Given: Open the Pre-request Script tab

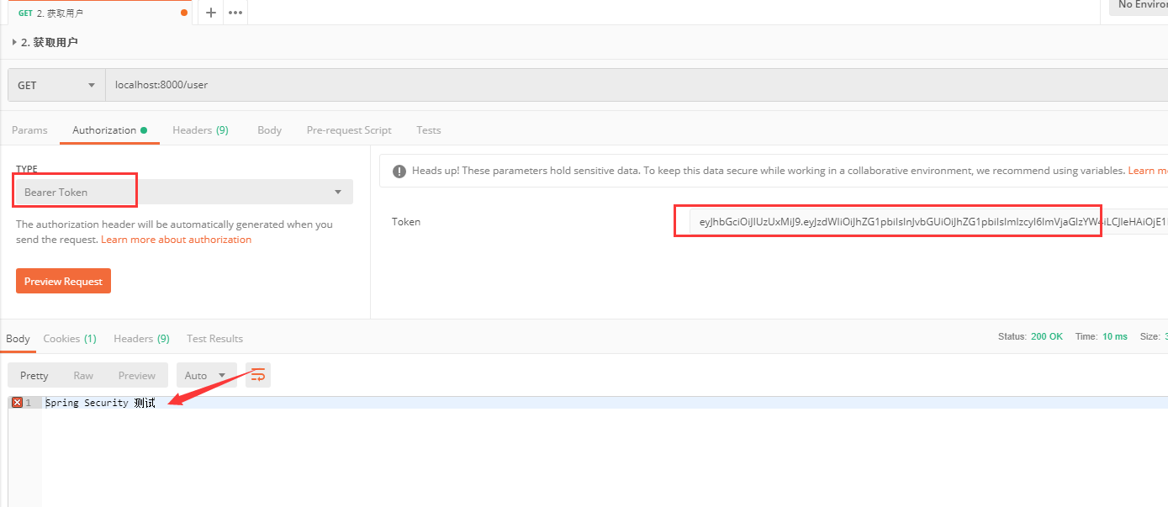Looking at the screenshot, I should point(349,130).
